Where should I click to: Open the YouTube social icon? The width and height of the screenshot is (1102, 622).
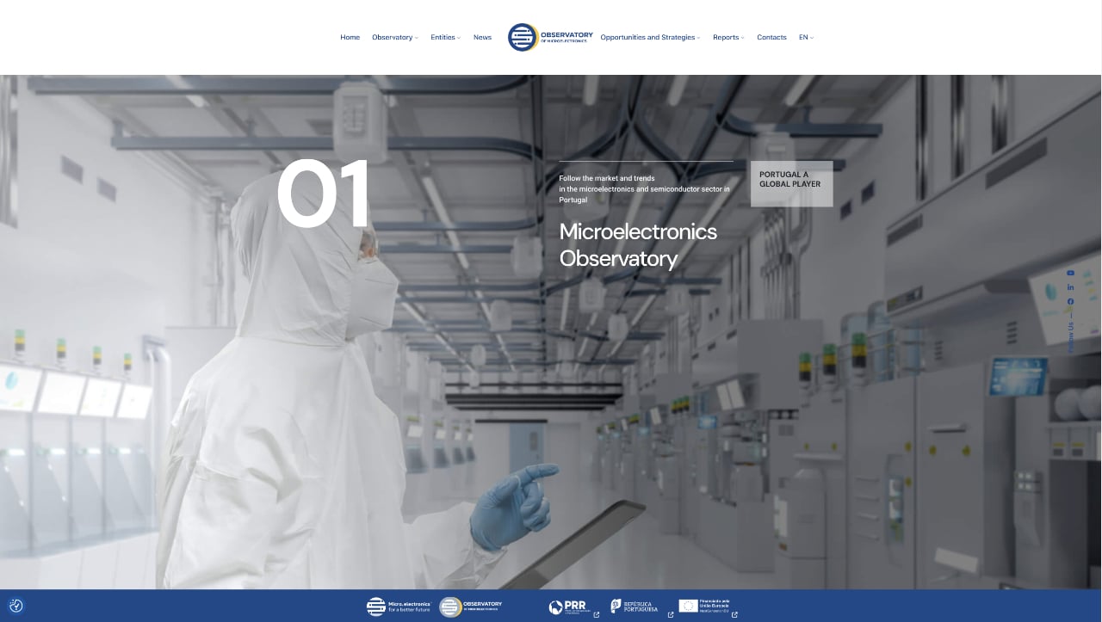point(1071,273)
